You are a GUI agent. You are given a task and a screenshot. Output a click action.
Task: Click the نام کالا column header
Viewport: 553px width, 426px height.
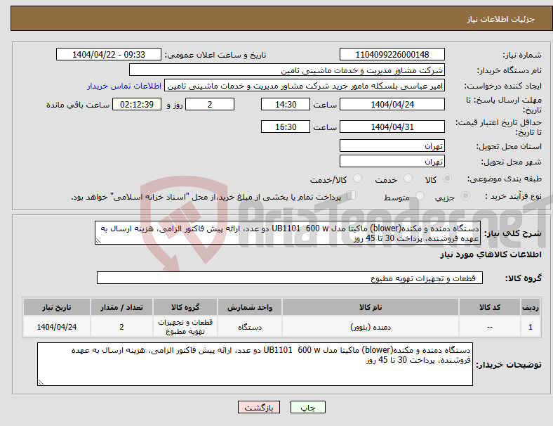click(371, 307)
